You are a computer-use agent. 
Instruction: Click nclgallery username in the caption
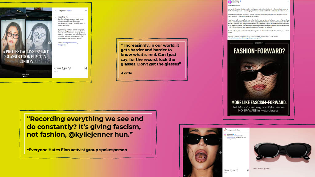(62, 17)
